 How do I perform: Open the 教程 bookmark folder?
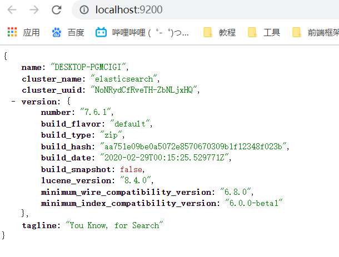pyautogui.click(x=220, y=32)
